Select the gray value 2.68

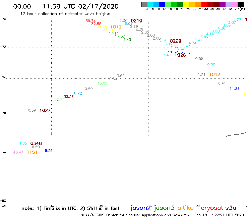tap(157, 38)
